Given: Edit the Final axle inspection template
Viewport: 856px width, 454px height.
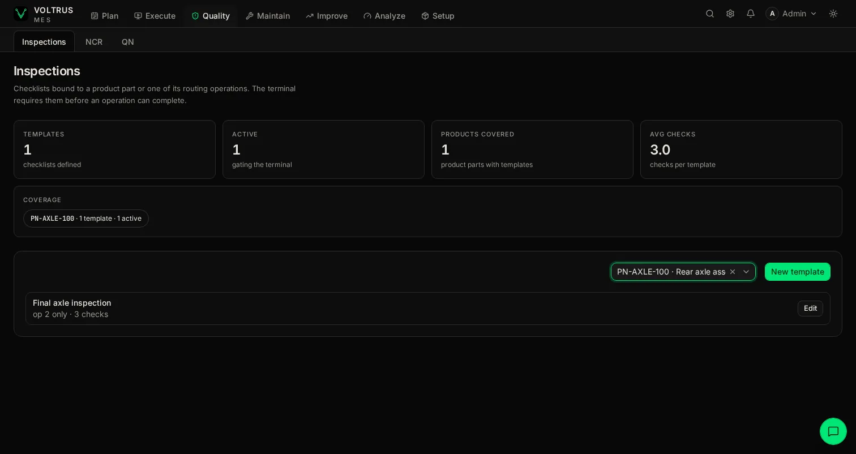Looking at the screenshot, I should coord(810,309).
